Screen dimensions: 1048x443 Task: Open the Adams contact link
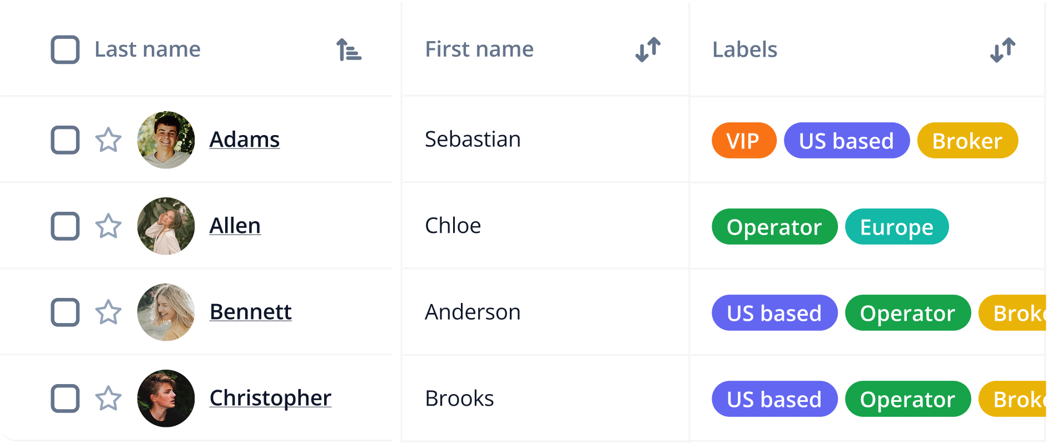245,140
